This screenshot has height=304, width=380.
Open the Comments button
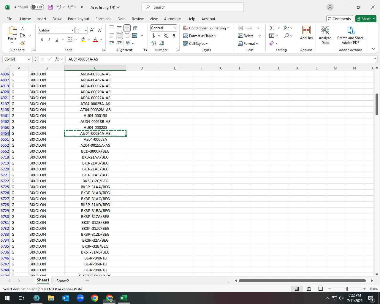[339, 19]
